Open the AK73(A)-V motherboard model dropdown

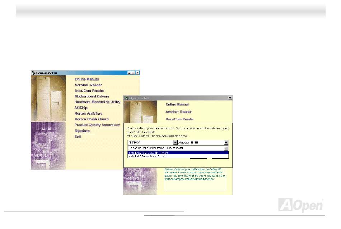pos(176,142)
